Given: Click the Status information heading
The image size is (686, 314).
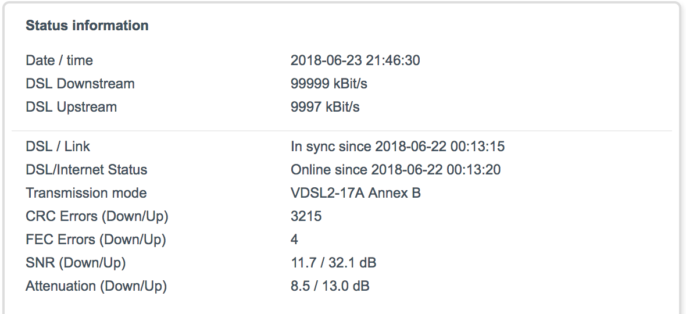Looking at the screenshot, I should coord(87,26).
